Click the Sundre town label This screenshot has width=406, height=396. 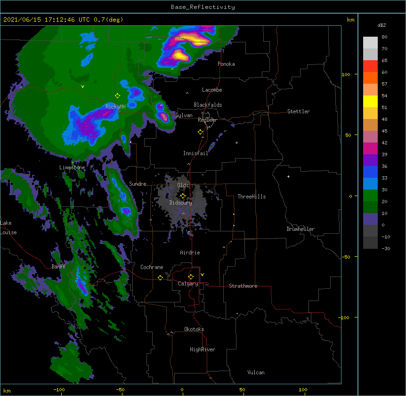[x=138, y=184]
